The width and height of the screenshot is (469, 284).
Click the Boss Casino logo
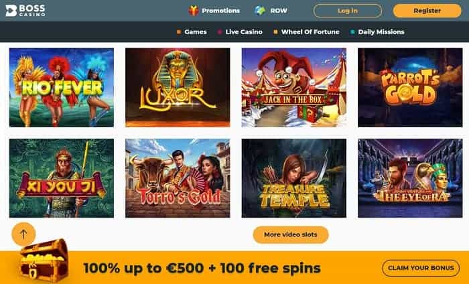click(x=25, y=11)
